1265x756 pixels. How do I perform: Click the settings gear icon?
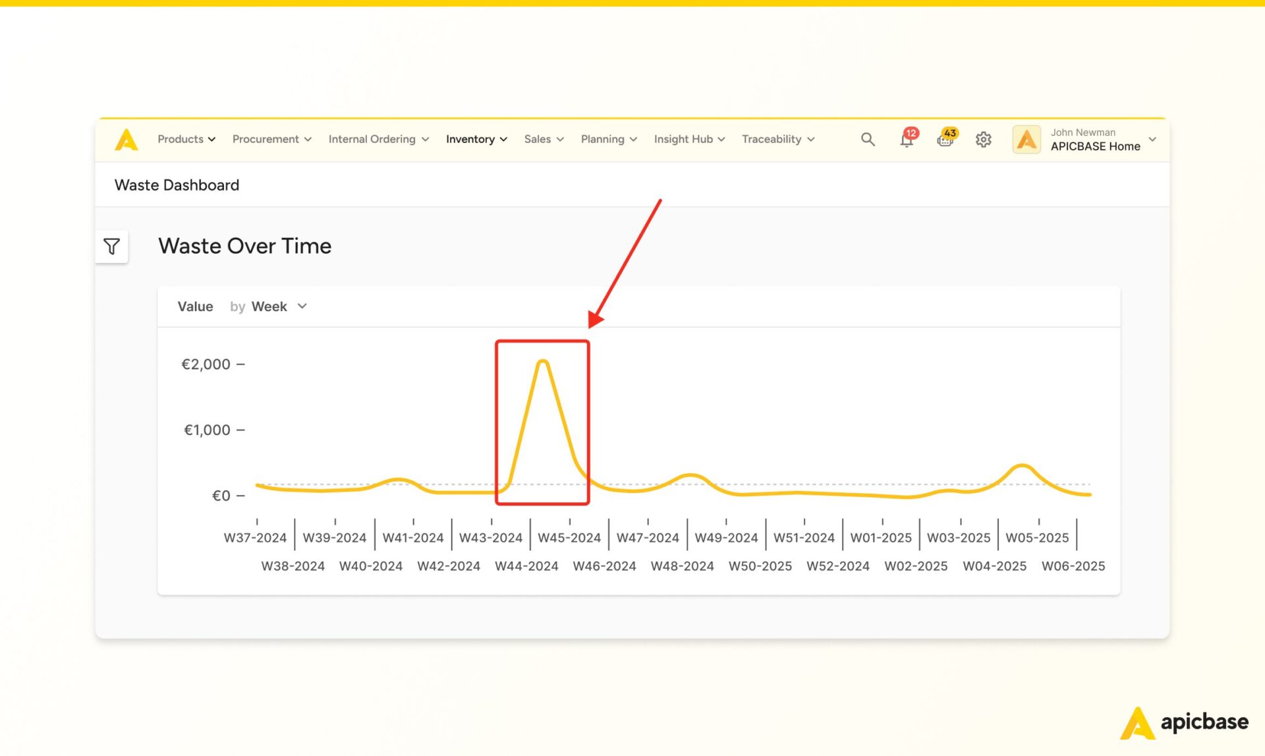click(x=982, y=140)
